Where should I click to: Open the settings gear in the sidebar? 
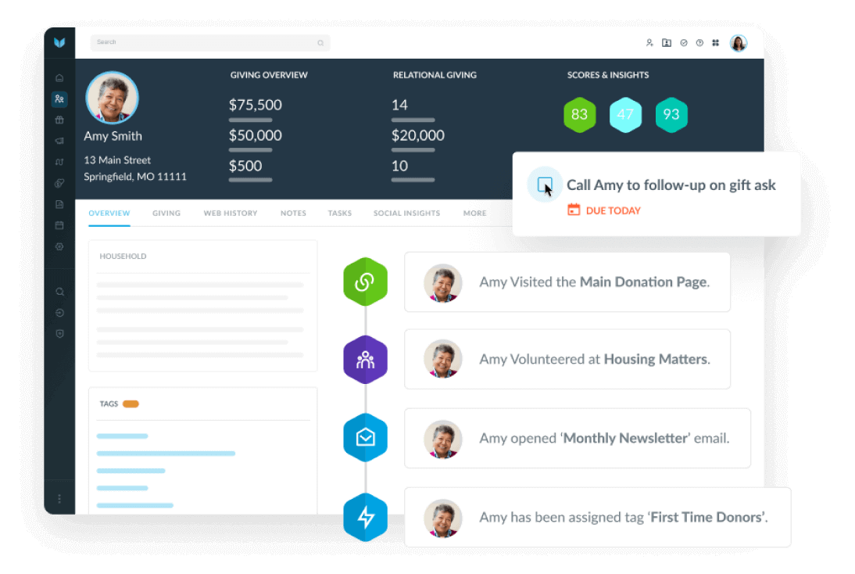(59, 246)
